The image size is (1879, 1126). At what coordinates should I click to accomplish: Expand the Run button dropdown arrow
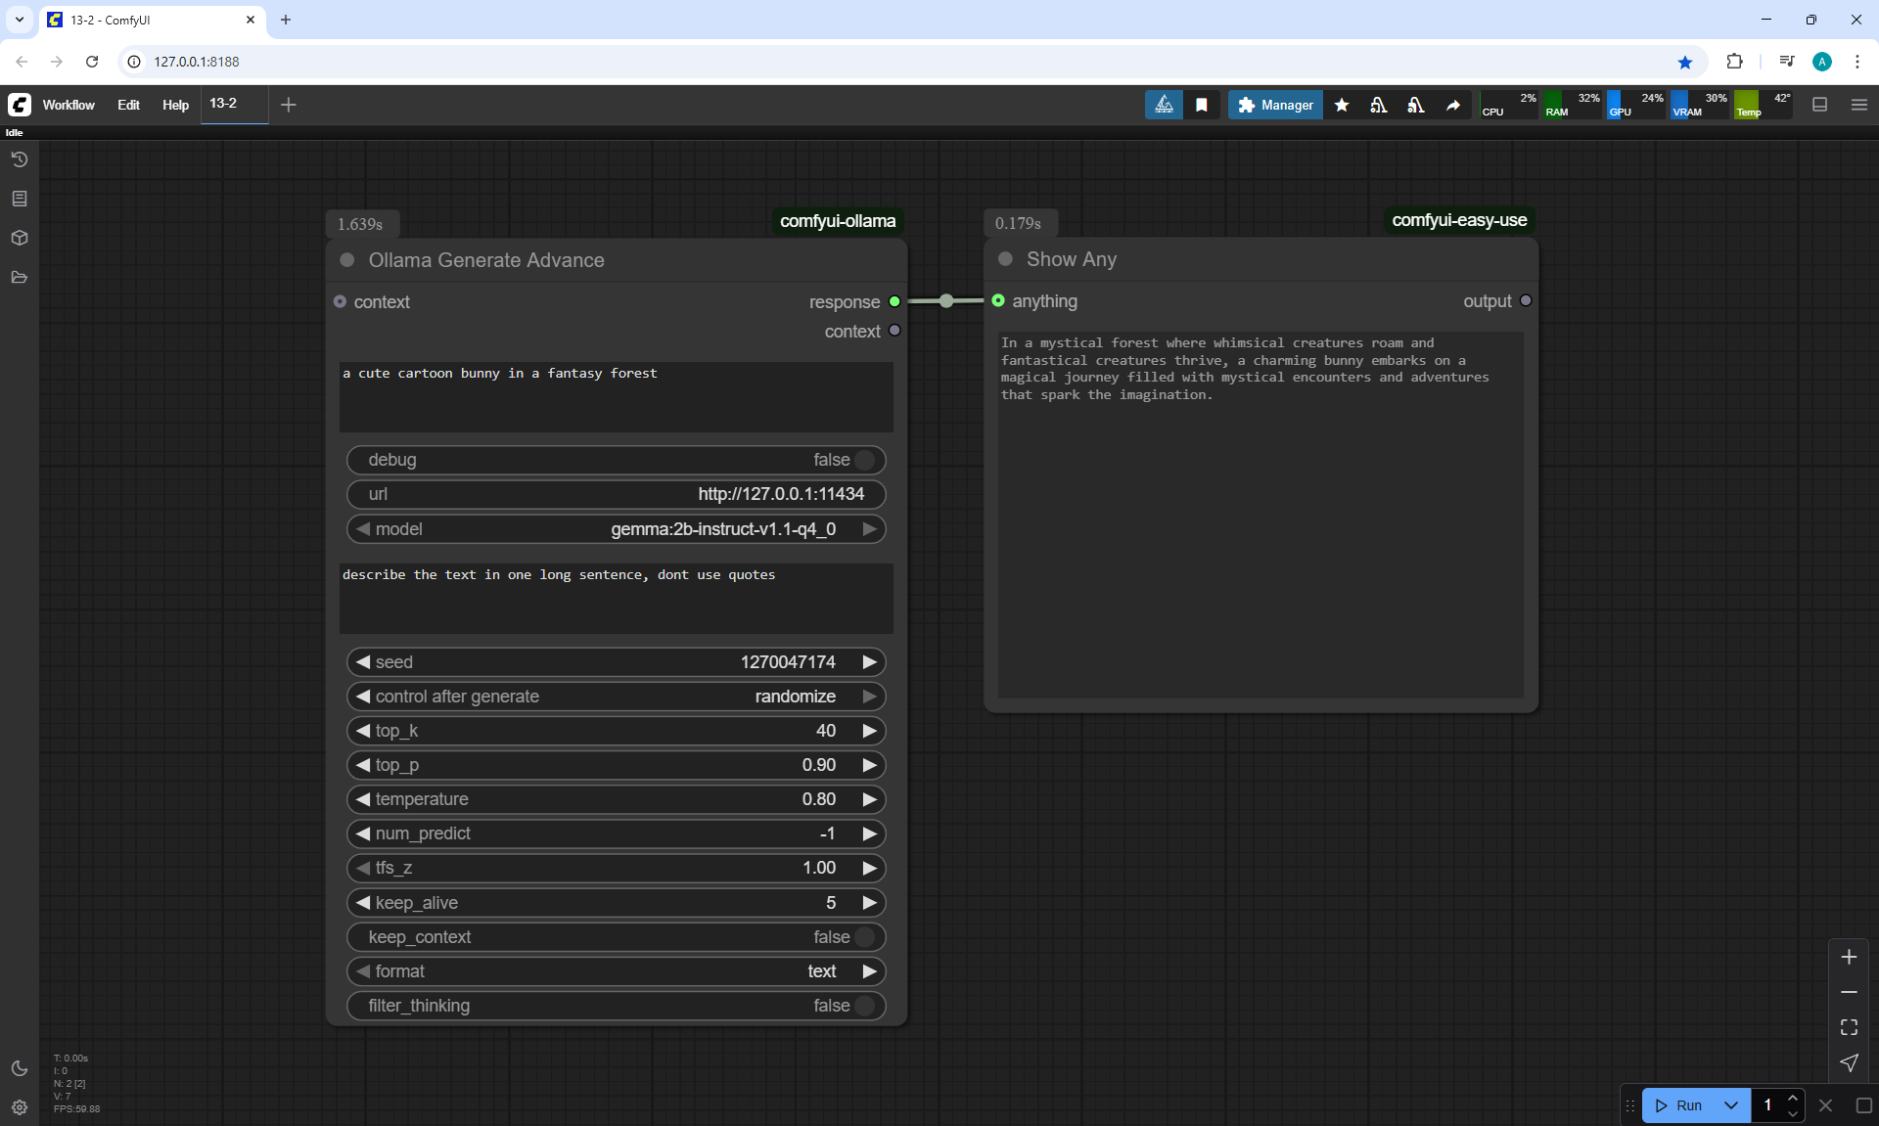tap(1731, 1105)
